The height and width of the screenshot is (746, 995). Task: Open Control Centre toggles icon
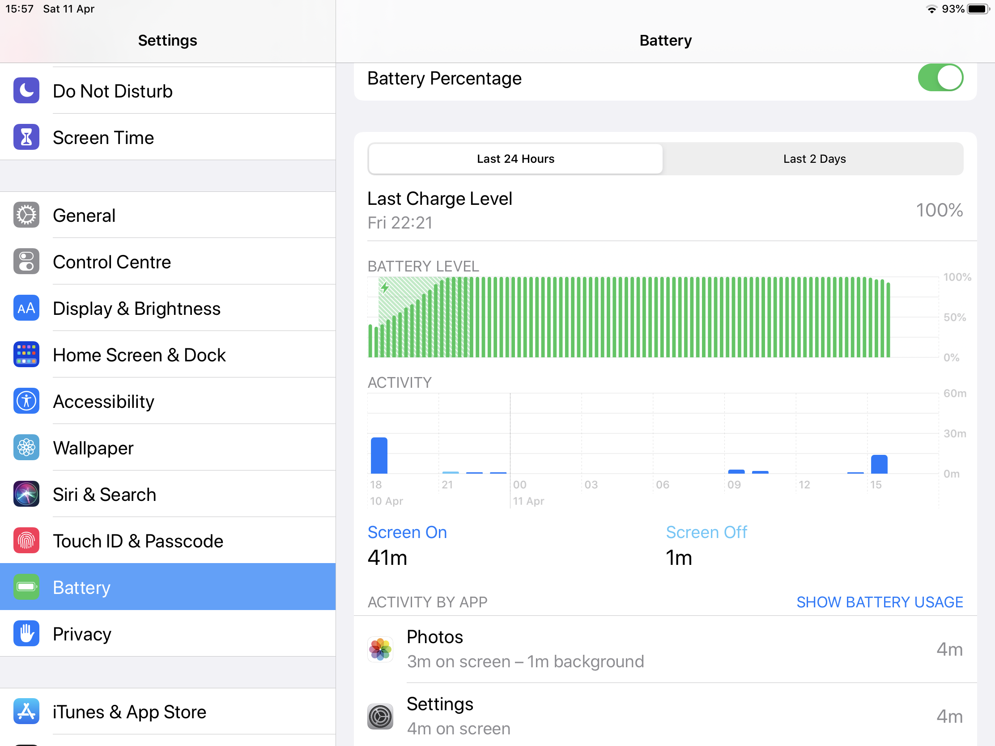pos(26,262)
